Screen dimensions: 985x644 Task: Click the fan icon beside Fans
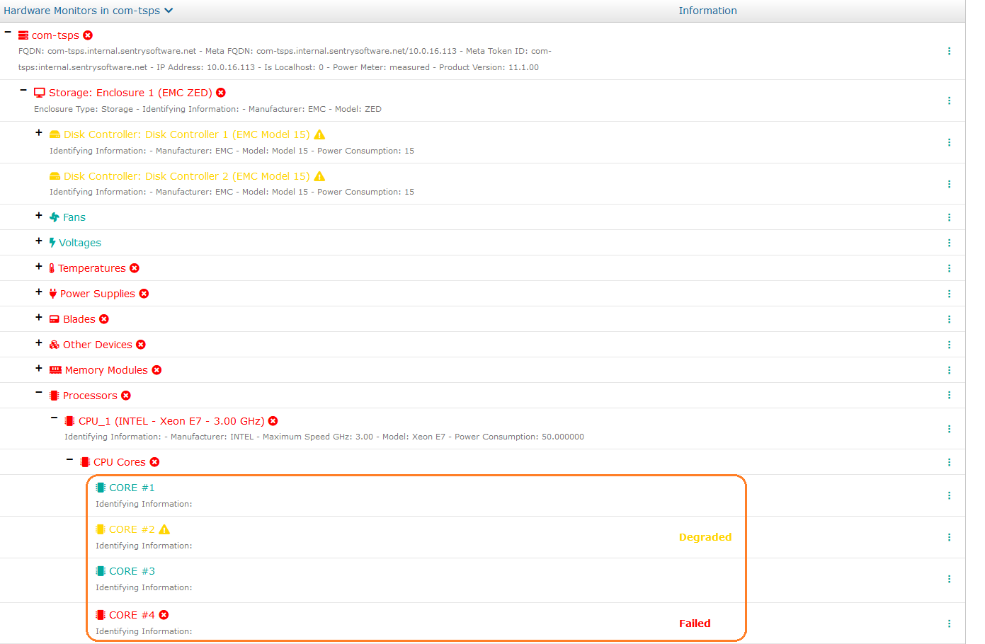(54, 217)
